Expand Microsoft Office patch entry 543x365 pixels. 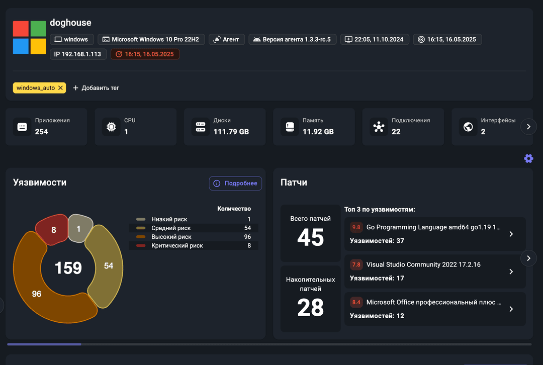coord(511,309)
